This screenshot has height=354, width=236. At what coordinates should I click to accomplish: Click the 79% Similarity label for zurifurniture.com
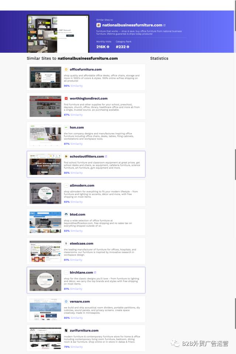(73, 347)
